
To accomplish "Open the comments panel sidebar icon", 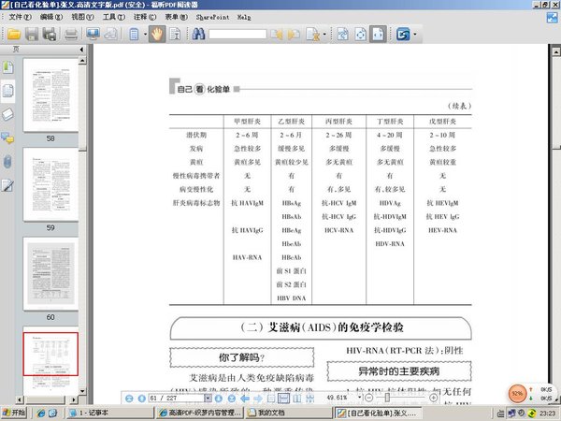I will pos(7,138).
